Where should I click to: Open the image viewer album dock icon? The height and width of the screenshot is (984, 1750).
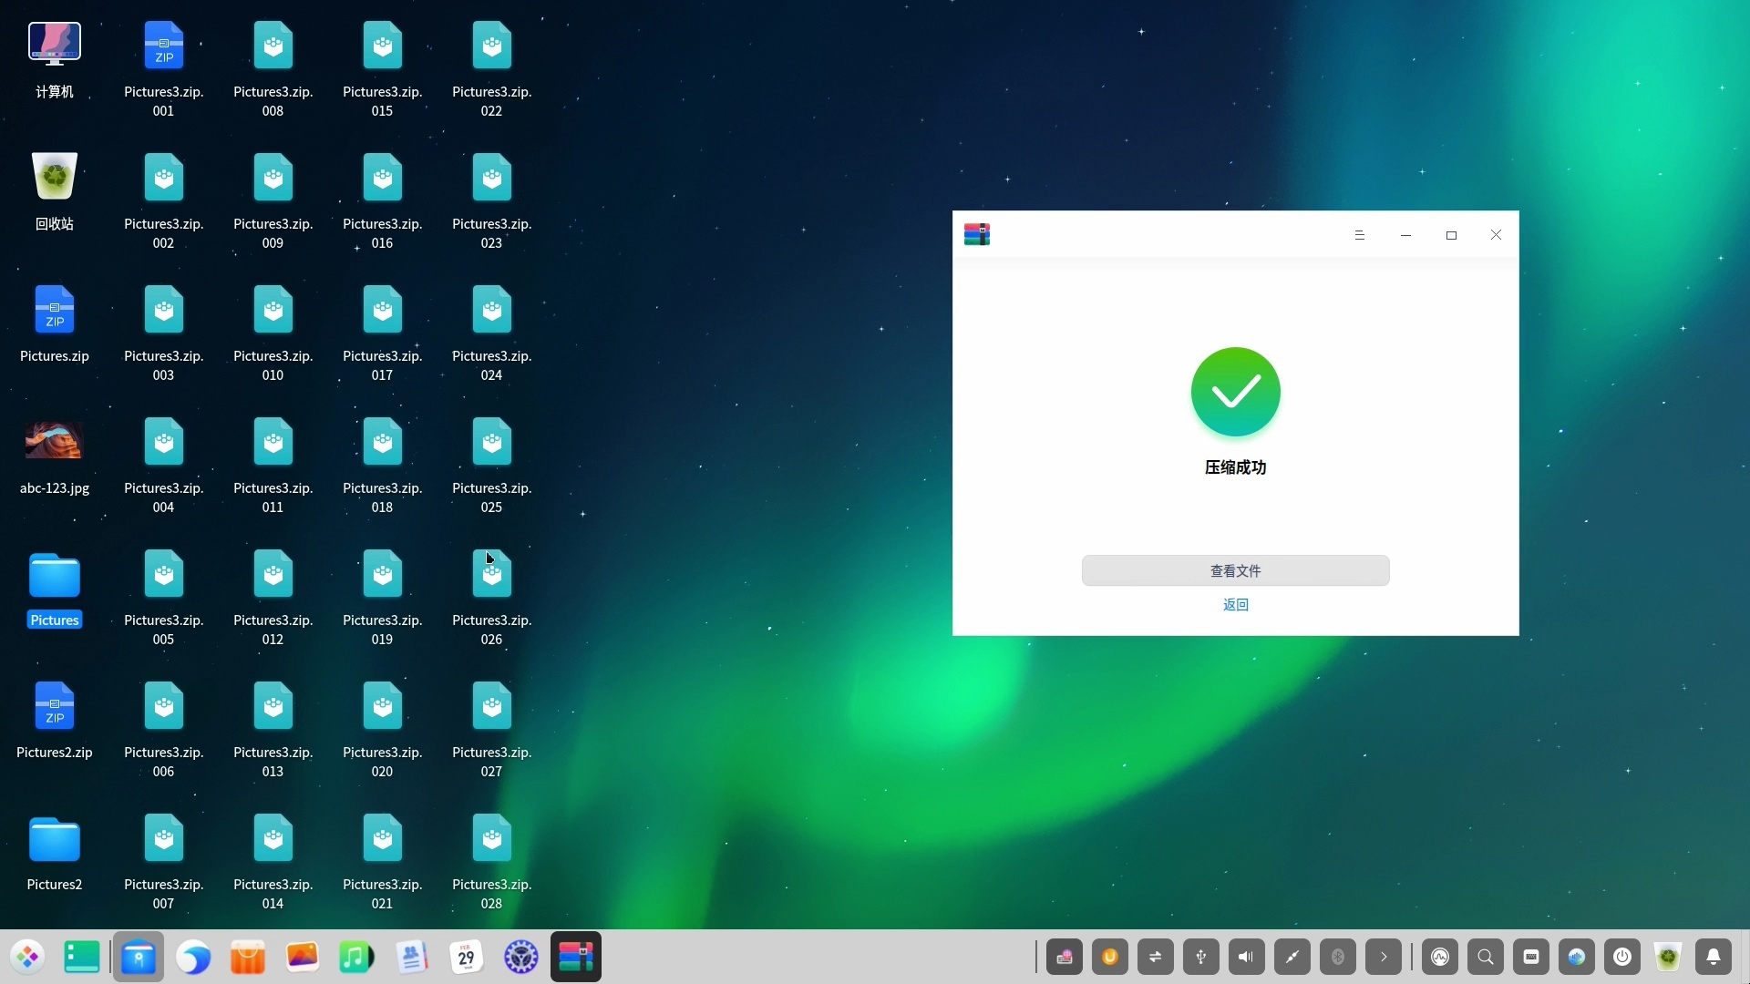(303, 957)
